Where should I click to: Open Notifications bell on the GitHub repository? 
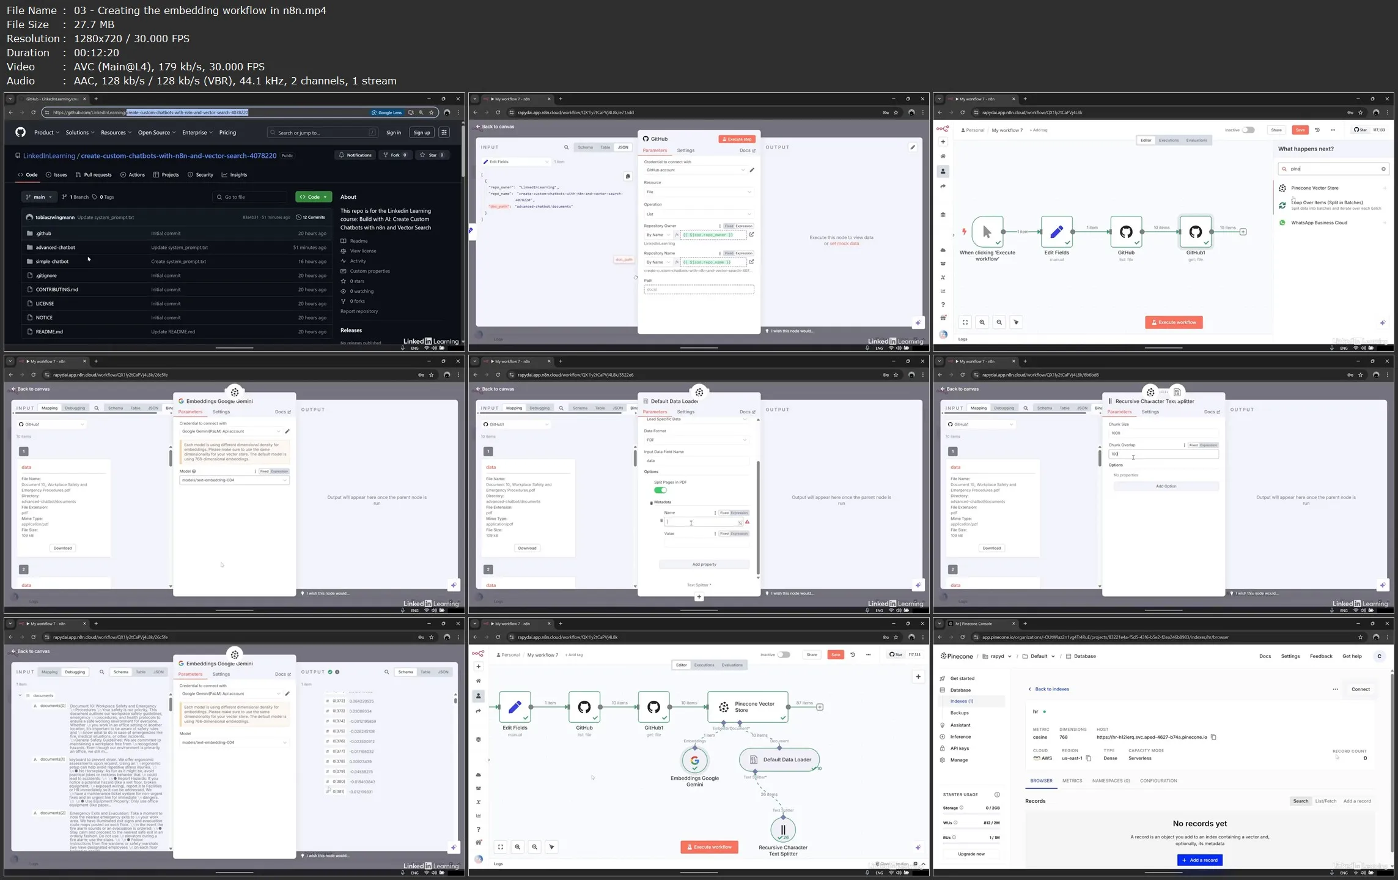click(x=355, y=155)
